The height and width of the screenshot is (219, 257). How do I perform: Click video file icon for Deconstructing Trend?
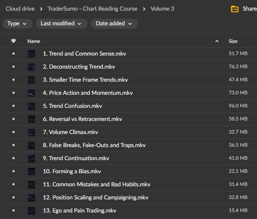31,67
